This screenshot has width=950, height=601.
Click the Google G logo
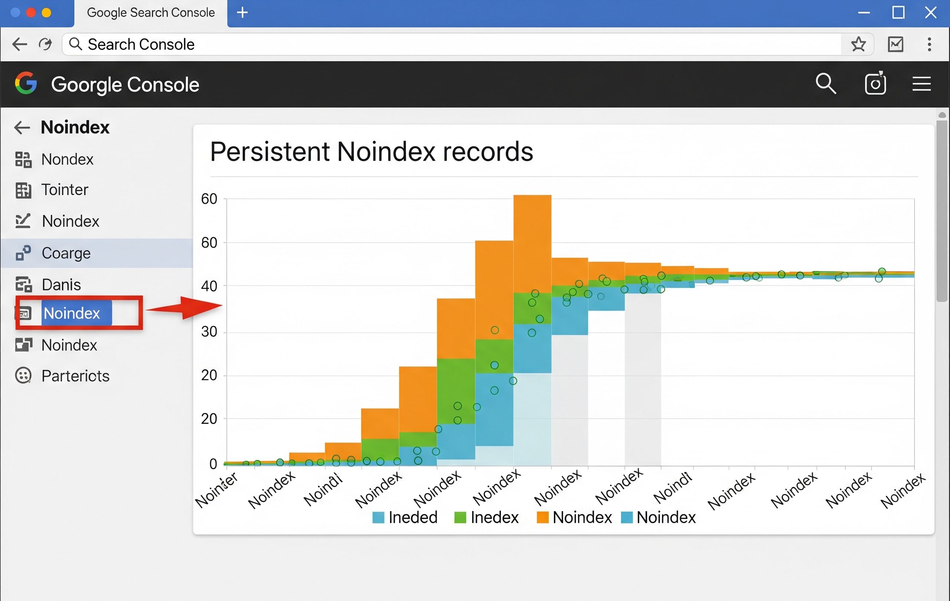pos(26,83)
